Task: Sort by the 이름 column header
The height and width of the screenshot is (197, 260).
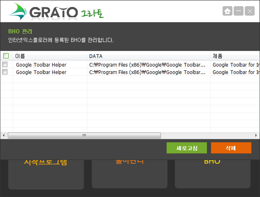Action: coord(50,56)
